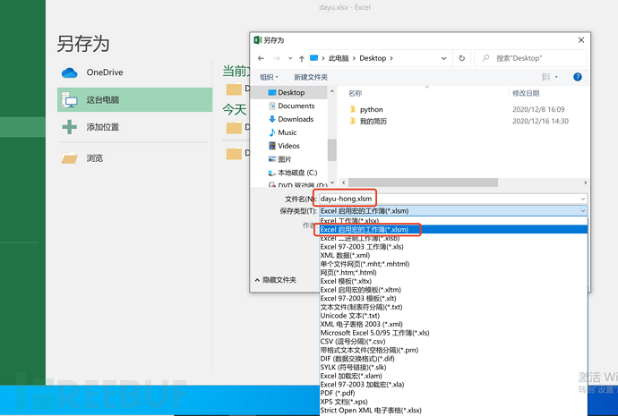Select OneDrive in Excel Save As page
The width and height of the screenshot is (618, 416).
click(133, 72)
